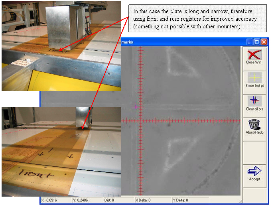Click the lower photo showing the Front plate
This screenshot has width=272, height=207.
point(61,152)
